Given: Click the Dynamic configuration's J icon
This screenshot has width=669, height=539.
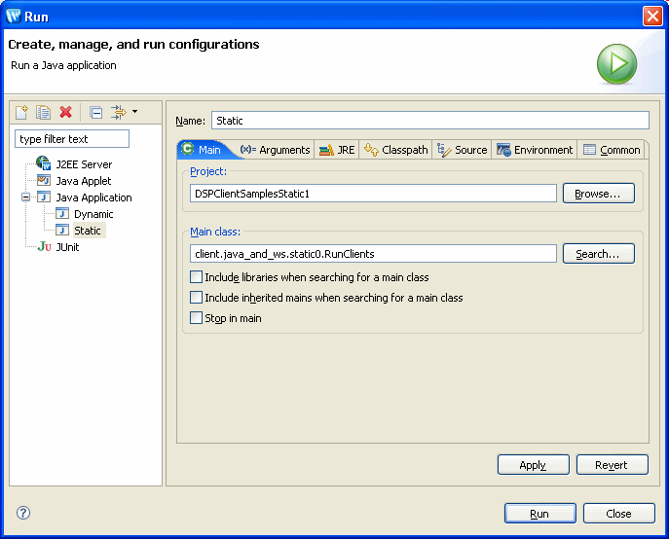Looking at the screenshot, I should pyautogui.click(x=62, y=213).
